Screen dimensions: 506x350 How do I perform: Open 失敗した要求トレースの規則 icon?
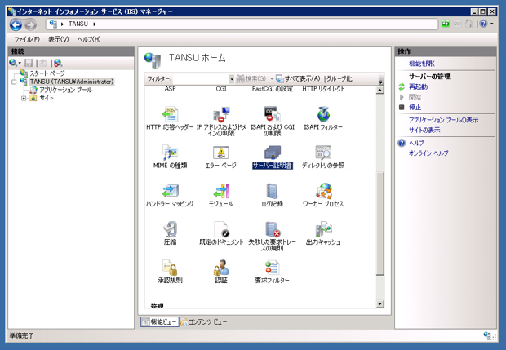272,229
